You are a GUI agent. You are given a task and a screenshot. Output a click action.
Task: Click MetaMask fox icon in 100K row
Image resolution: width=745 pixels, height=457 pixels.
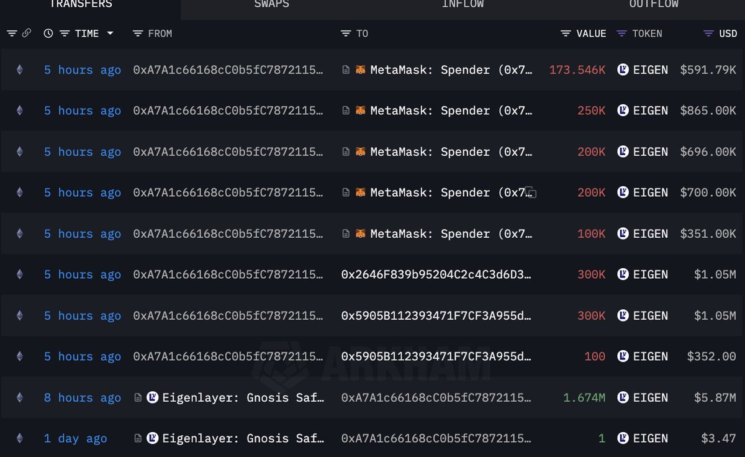pos(361,233)
